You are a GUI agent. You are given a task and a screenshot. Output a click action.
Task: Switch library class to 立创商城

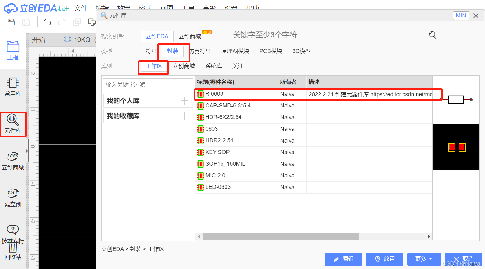184,66
